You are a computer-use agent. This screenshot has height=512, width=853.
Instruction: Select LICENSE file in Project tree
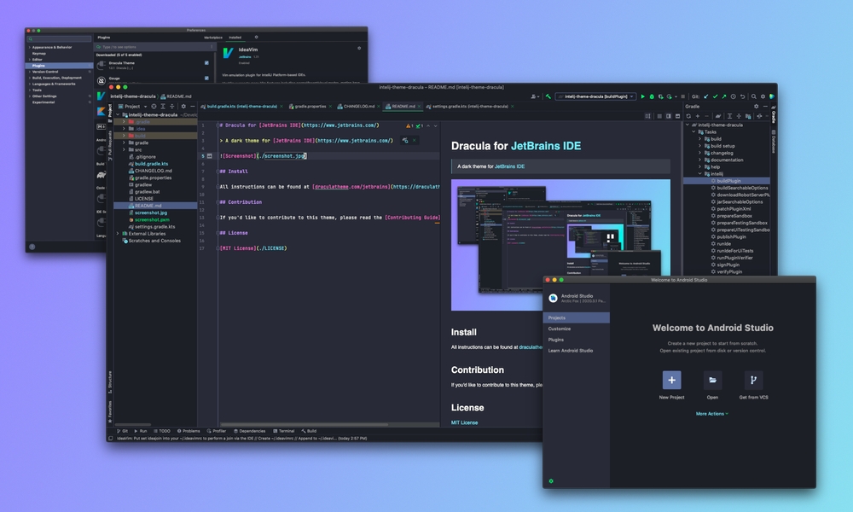point(143,199)
